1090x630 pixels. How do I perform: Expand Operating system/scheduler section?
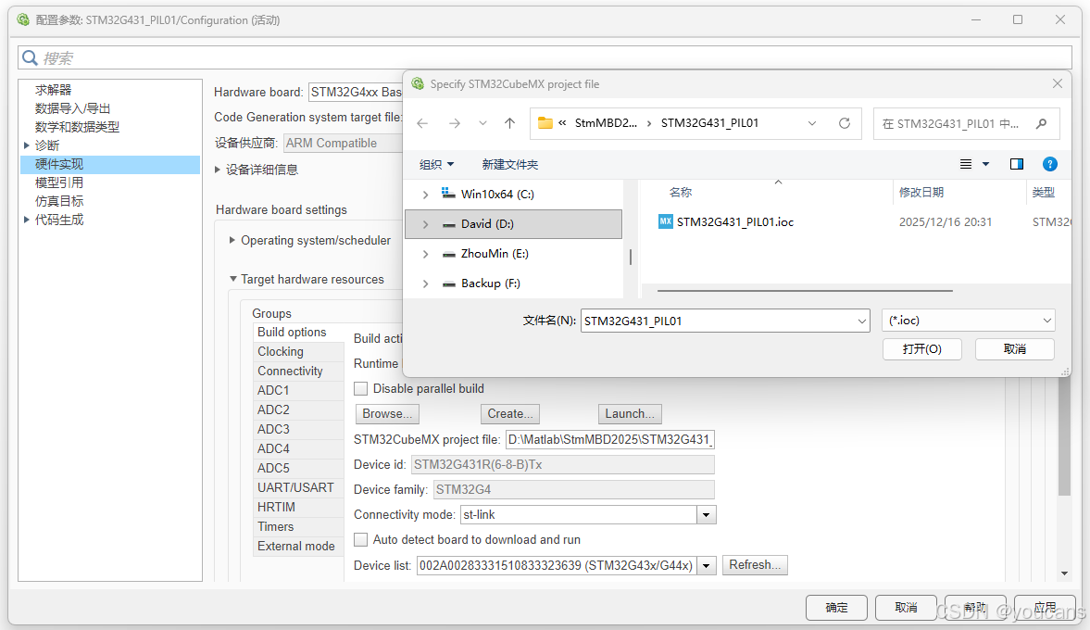(232, 240)
